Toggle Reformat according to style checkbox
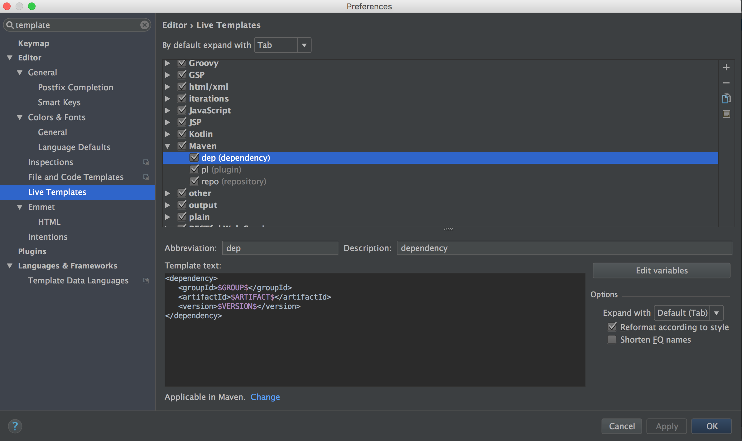 click(x=612, y=327)
